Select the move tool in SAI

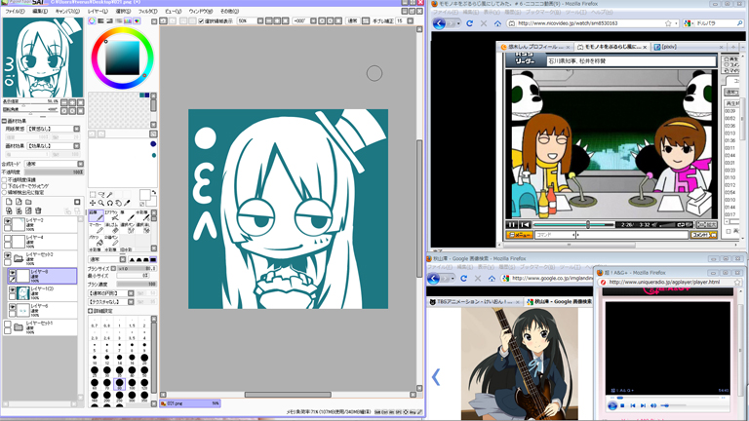93,203
